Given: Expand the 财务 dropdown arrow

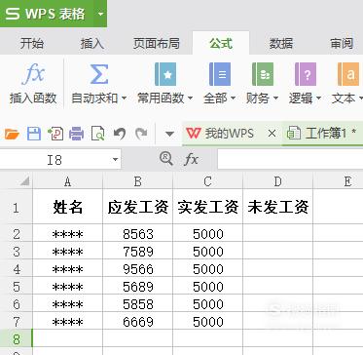Looking at the screenshot, I should coord(275,98).
